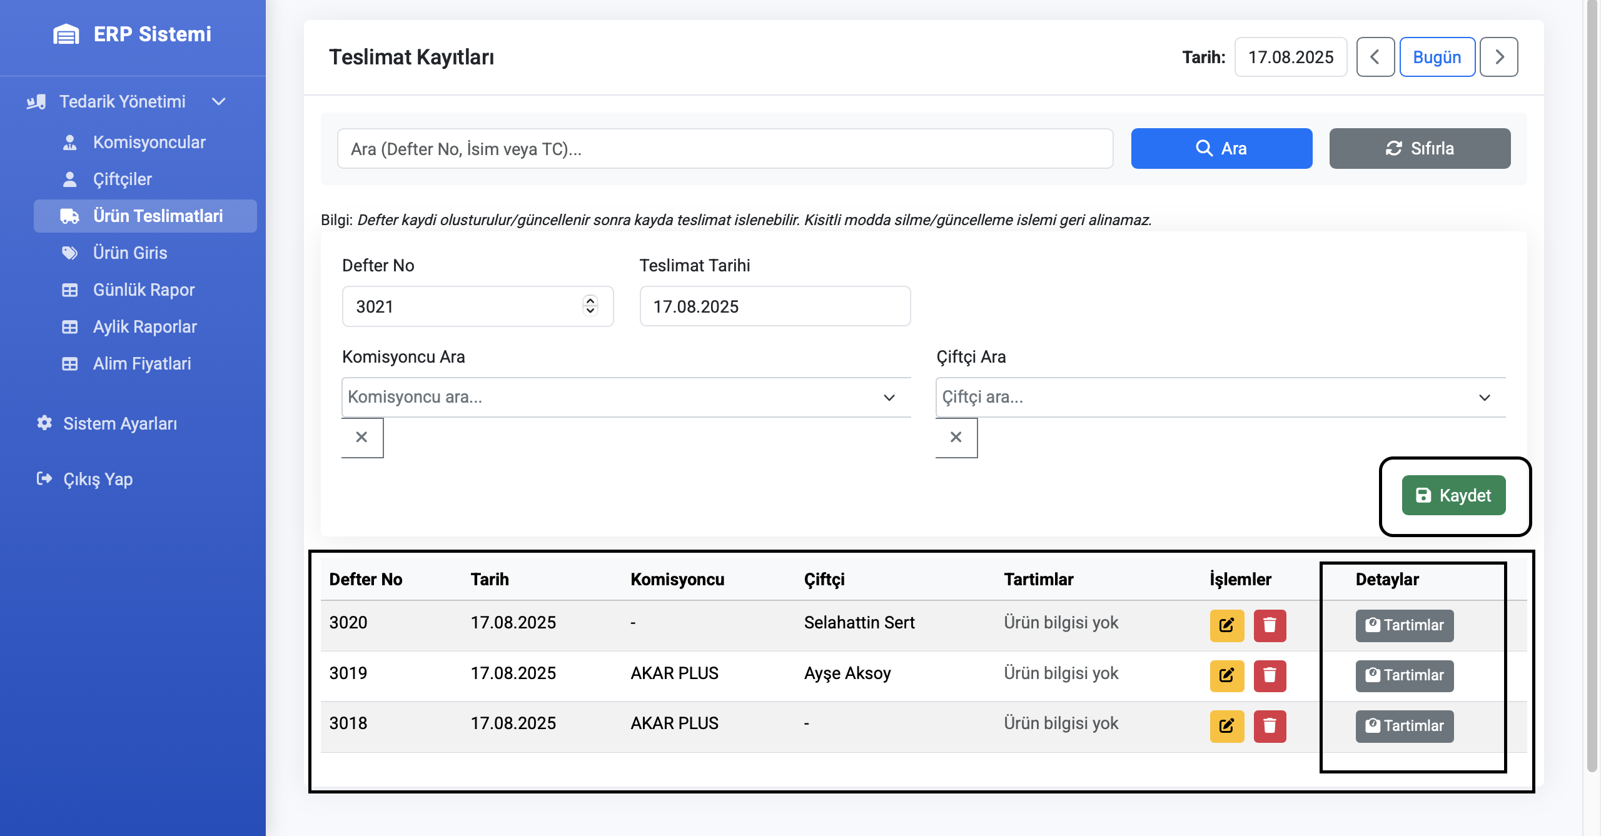Open Tartimlar for record 3018
This screenshot has height=836, width=1601.
(1405, 726)
